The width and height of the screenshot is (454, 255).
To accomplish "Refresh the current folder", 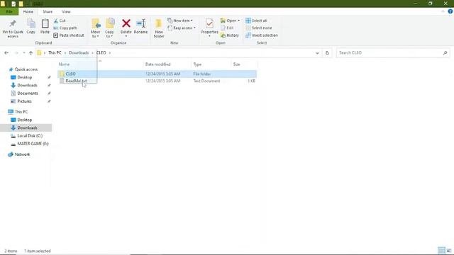I will [x=327, y=53].
